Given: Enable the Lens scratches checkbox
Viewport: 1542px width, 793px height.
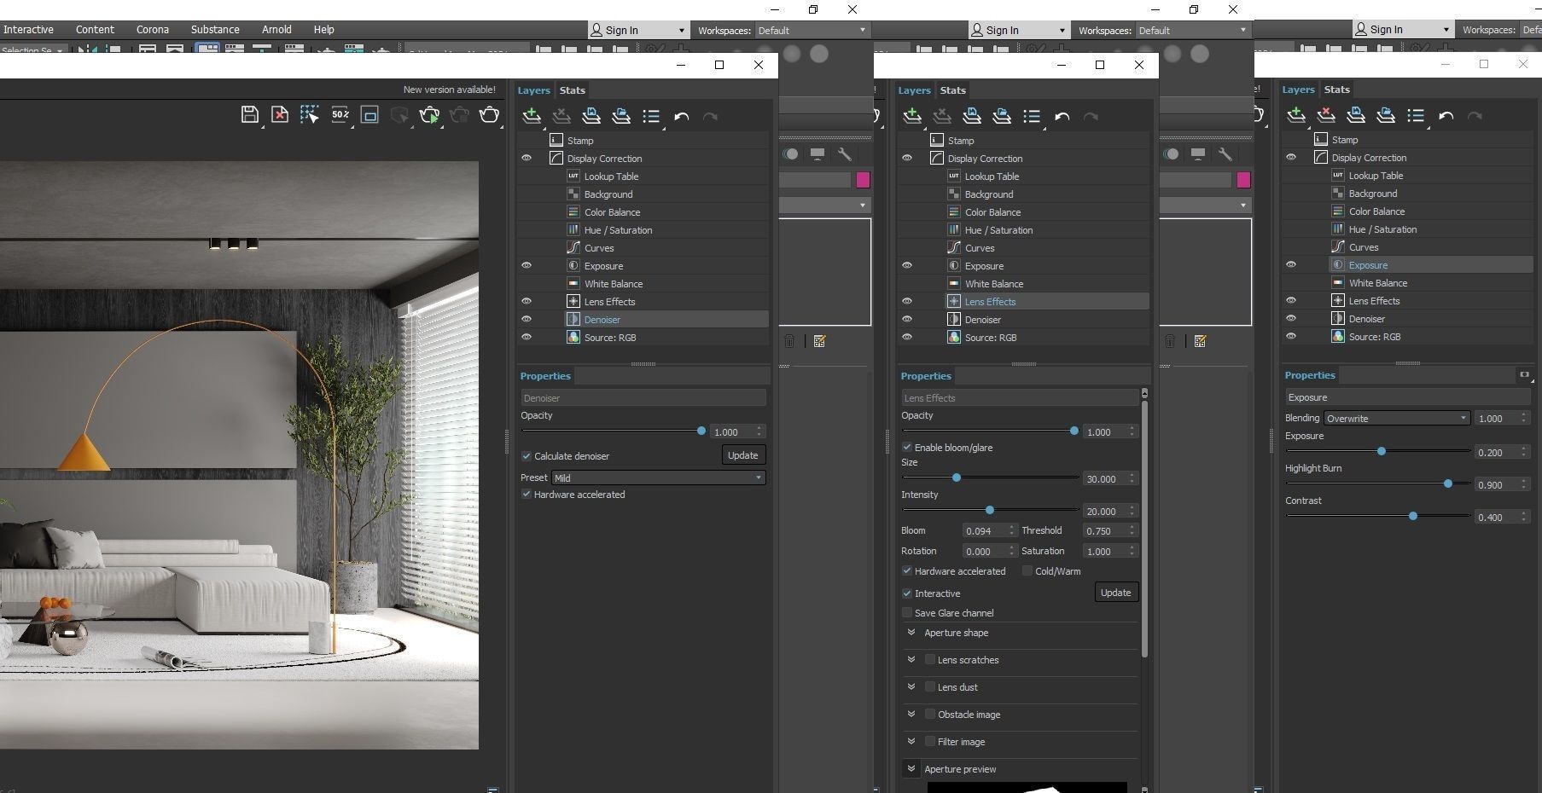Looking at the screenshot, I should click(930, 660).
